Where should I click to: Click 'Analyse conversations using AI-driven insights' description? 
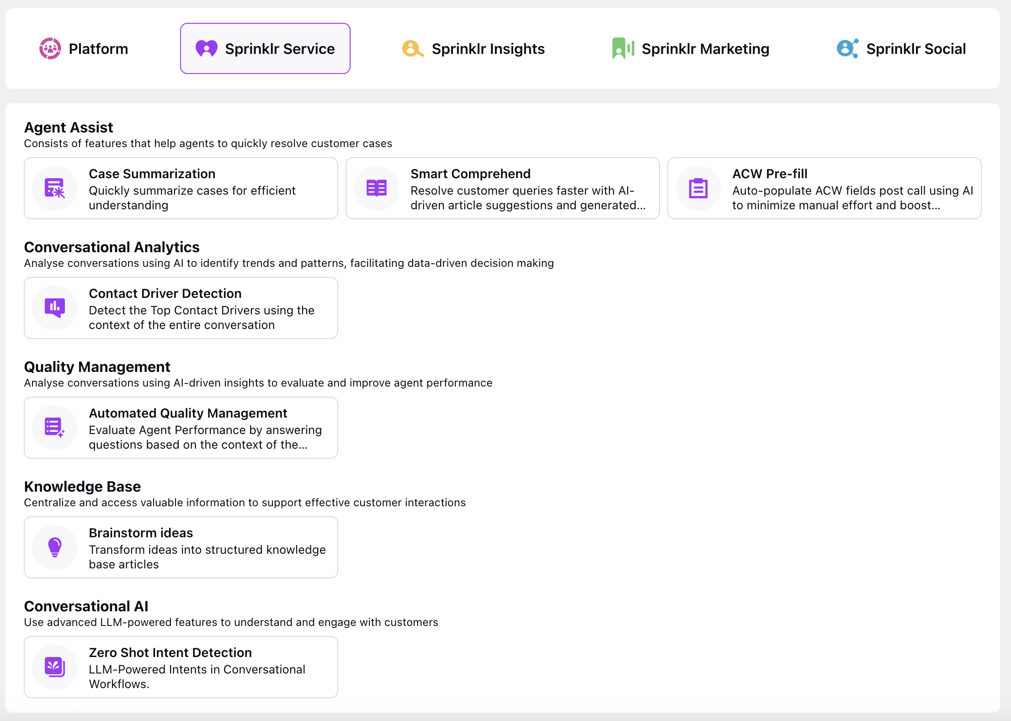(x=258, y=383)
